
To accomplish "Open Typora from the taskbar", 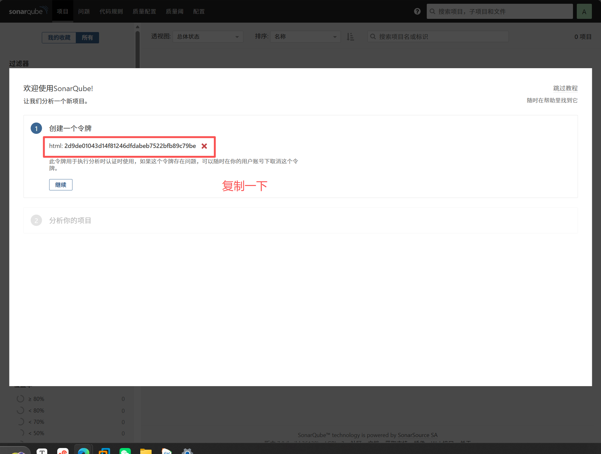I will point(42,451).
